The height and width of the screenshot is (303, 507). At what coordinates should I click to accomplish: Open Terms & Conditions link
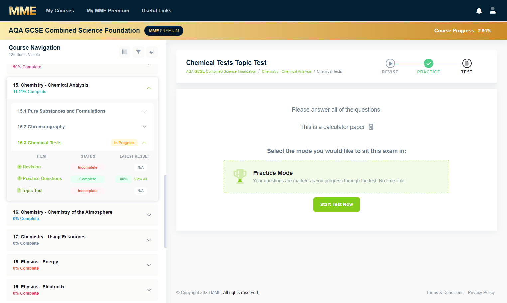click(445, 292)
